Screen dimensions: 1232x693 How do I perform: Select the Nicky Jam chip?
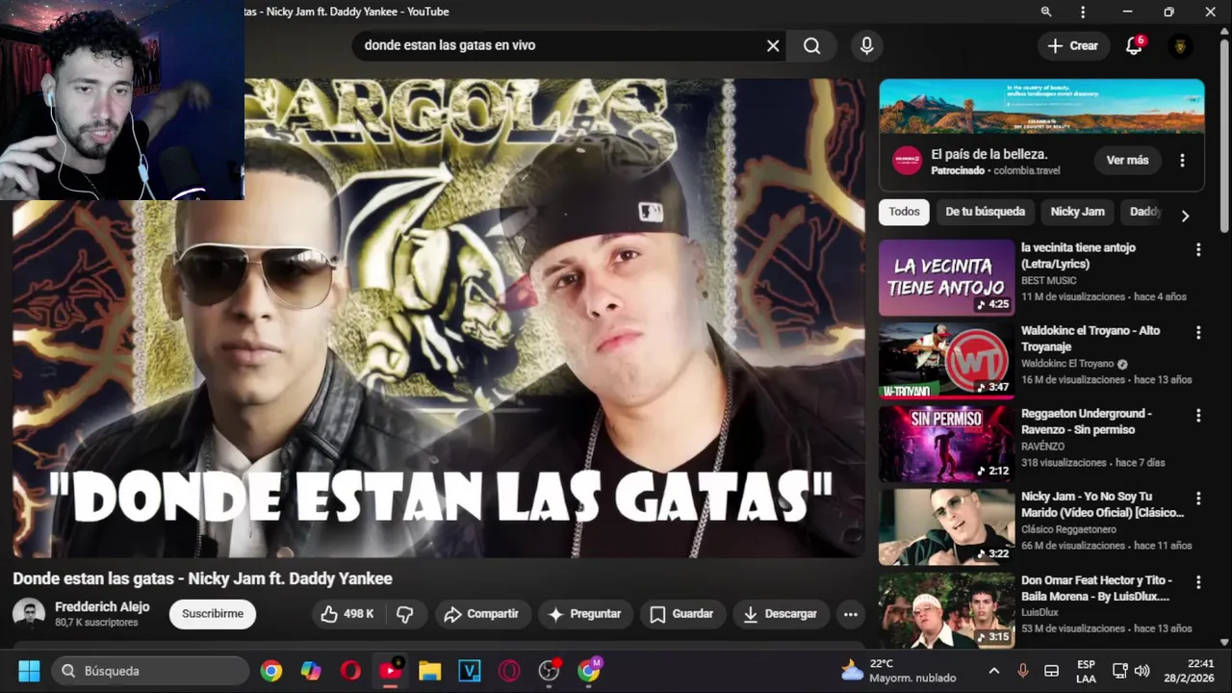click(x=1077, y=212)
